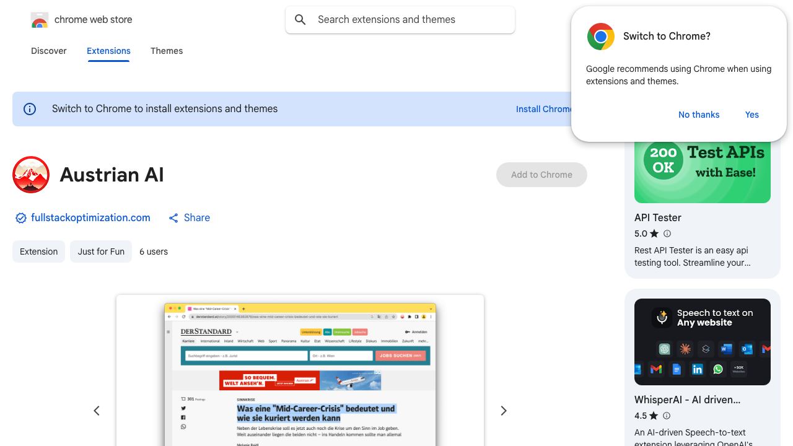Click the Just for Fun category chip
793x446 pixels.
(x=101, y=251)
